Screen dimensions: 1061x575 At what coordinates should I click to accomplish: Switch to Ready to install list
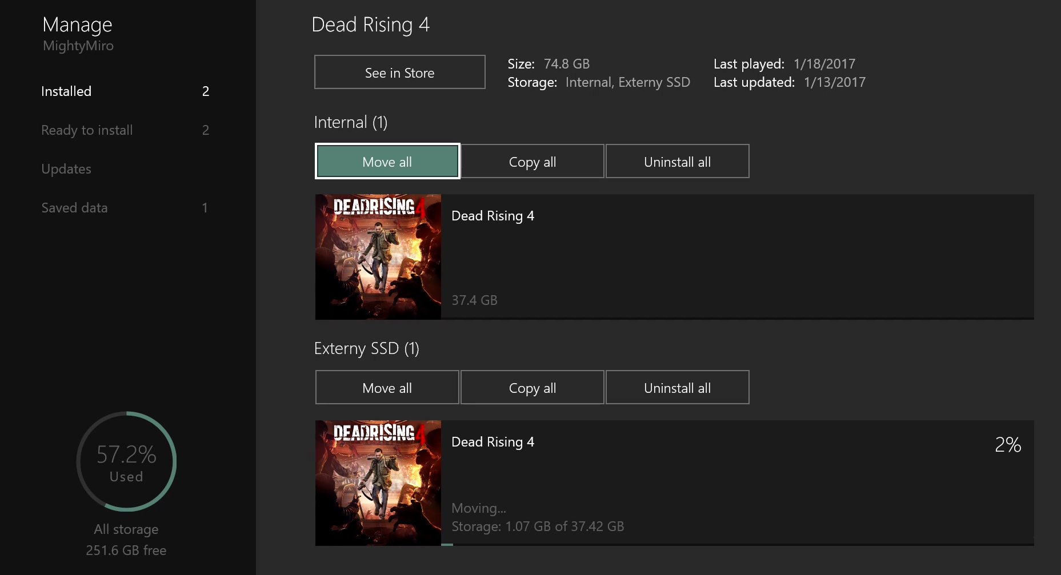pyautogui.click(x=125, y=130)
